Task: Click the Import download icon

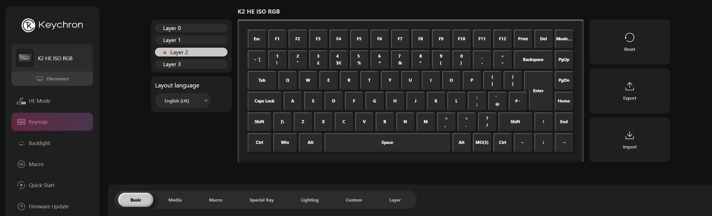Action: tap(630, 135)
